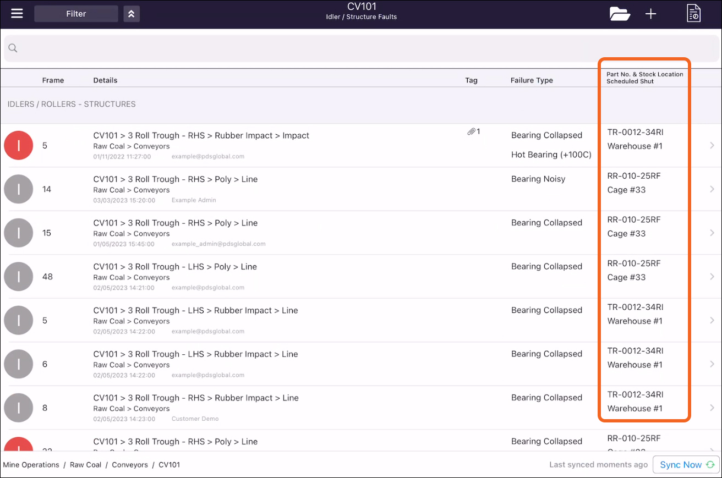Click grey status circle for Frame 14
The height and width of the screenshot is (478, 722).
[19, 189]
